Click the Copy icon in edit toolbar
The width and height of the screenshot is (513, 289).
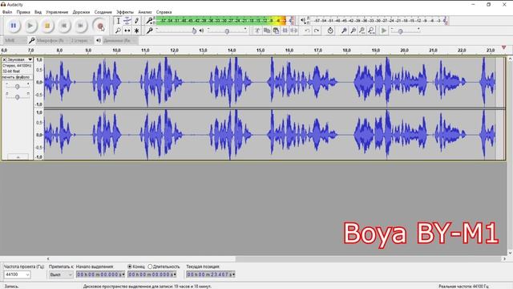pos(267,31)
